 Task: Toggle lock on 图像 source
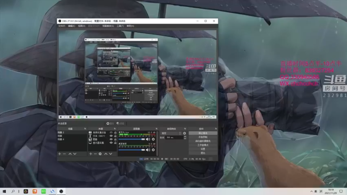click(115, 139)
